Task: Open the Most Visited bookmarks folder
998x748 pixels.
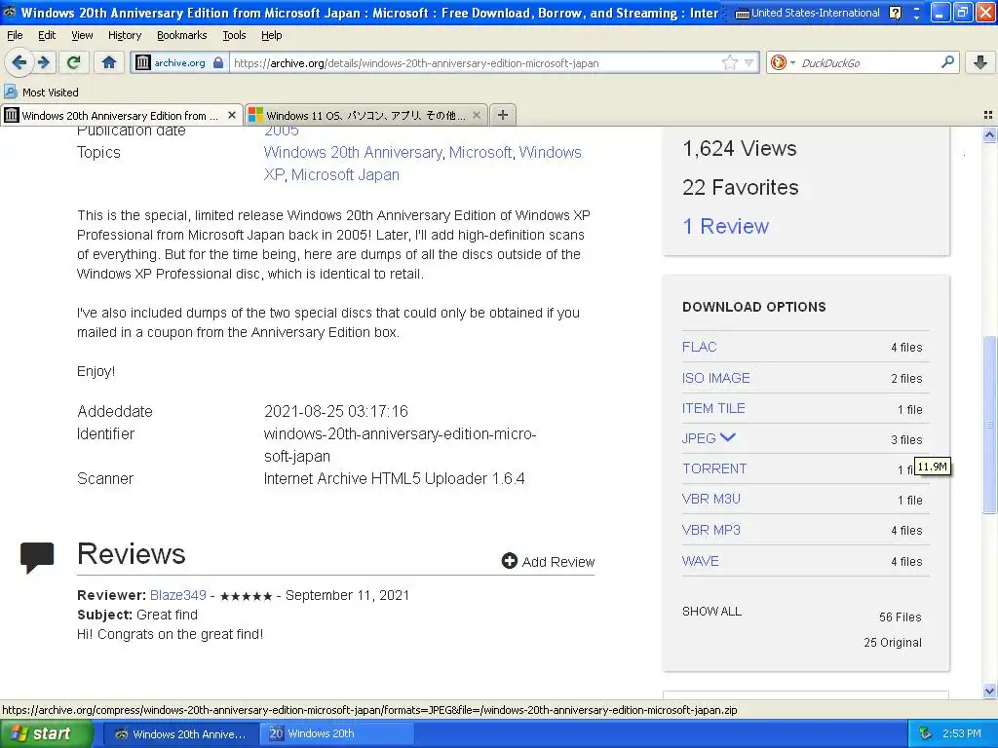Action: (41, 93)
